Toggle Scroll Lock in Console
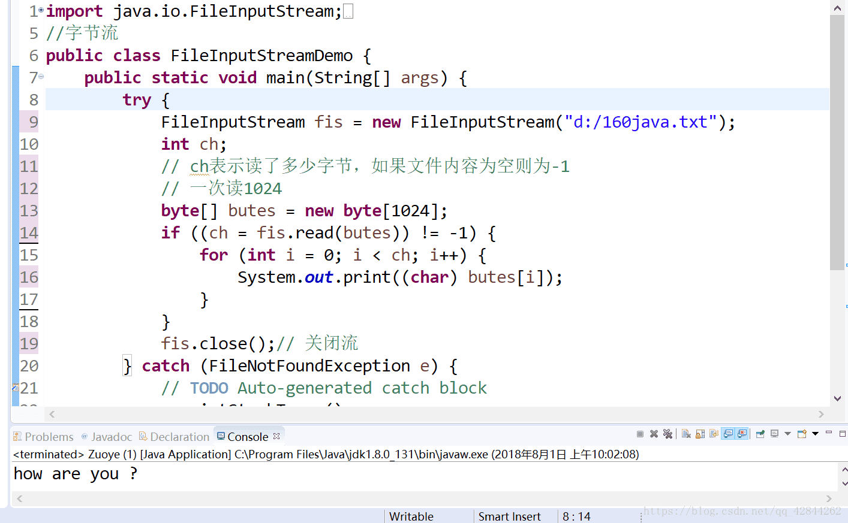Screen dimensions: 848x523 click(x=700, y=434)
